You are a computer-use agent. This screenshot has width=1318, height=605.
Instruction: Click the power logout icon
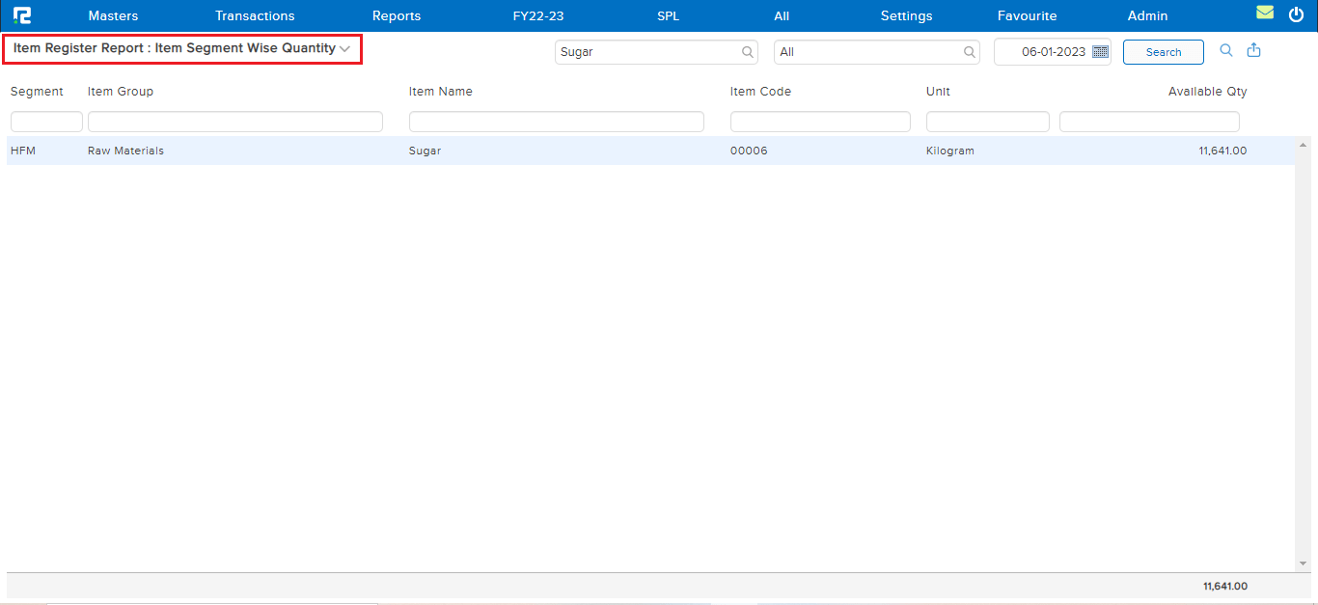coord(1296,14)
